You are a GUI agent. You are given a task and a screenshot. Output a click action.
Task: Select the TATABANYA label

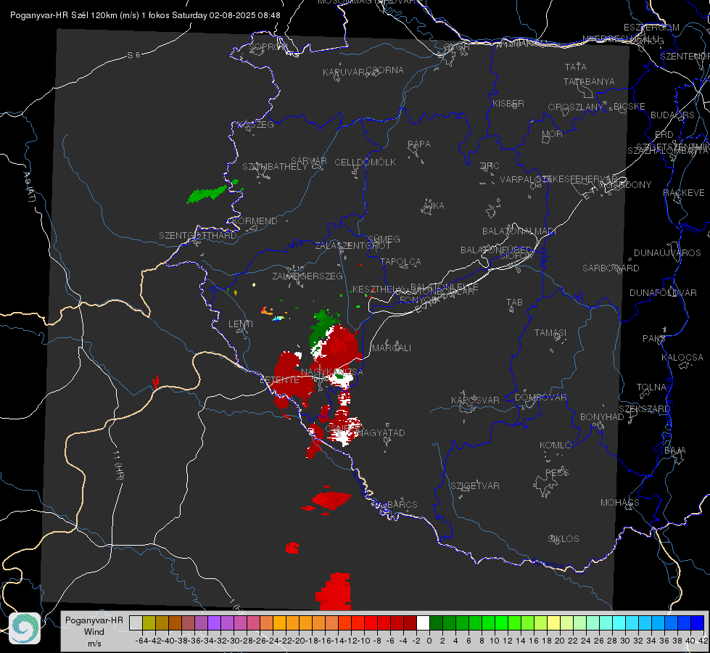pos(589,81)
